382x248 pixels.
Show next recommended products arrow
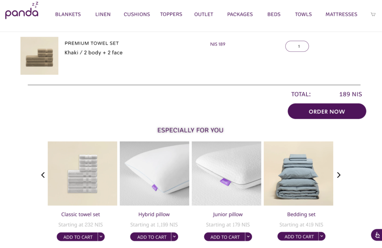click(339, 175)
